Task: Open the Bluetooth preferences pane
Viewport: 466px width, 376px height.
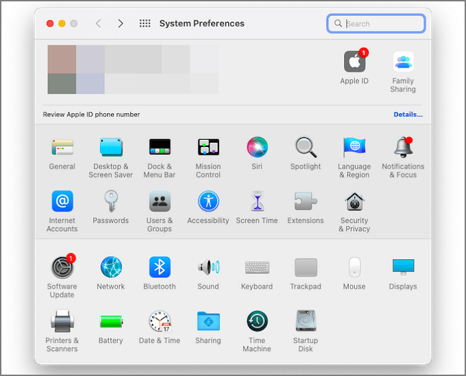Action: click(x=159, y=268)
